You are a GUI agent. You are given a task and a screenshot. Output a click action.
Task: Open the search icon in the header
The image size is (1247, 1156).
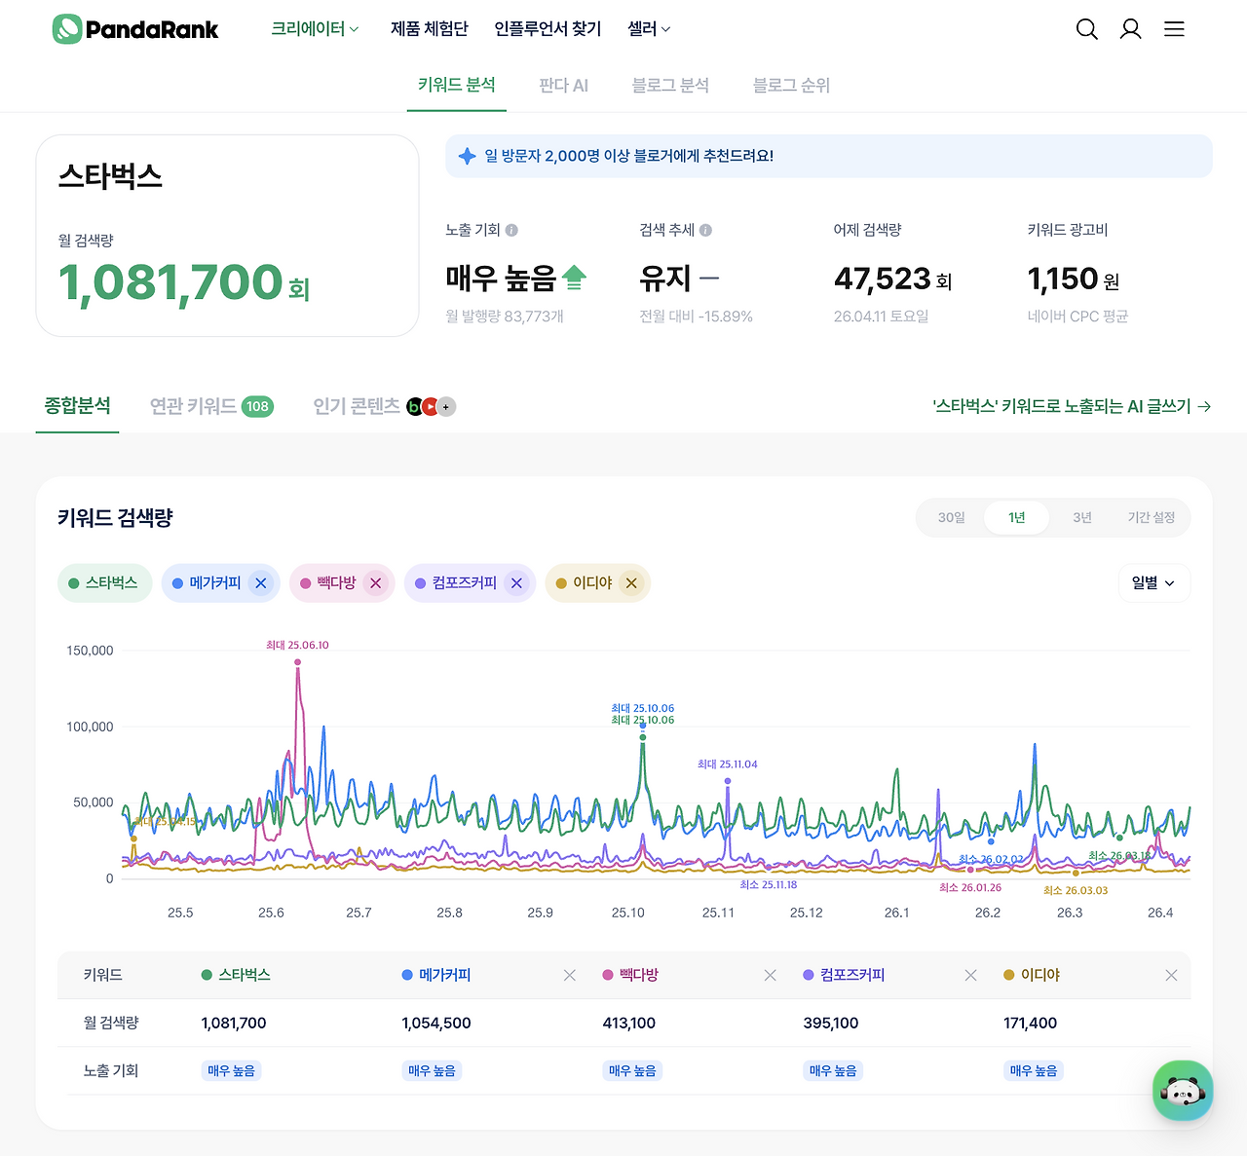coord(1086,29)
